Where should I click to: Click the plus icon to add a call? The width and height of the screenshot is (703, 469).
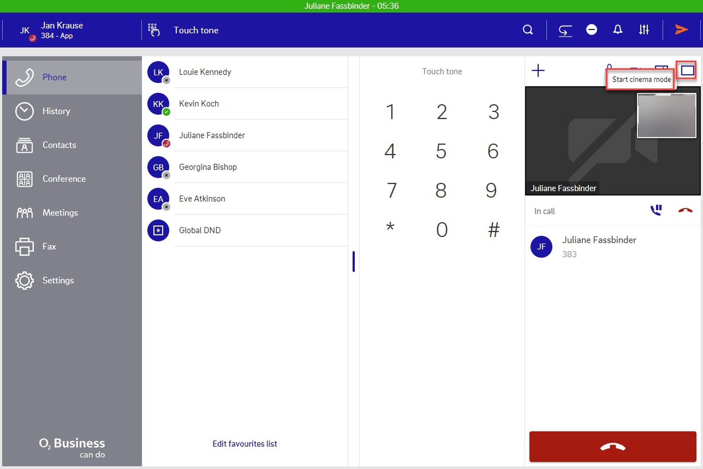[538, 71]
